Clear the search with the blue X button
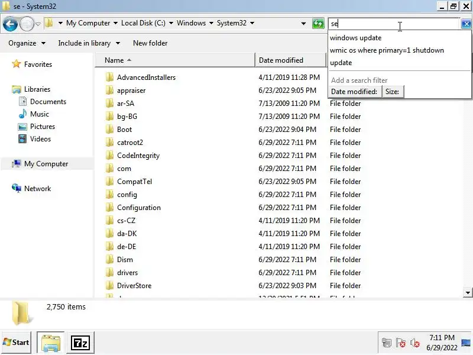The height and width of the screenshot is (355, 473). (x=466, y=24)
